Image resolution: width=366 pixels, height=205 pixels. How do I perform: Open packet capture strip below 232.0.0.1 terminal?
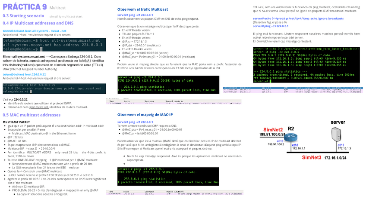click(175, 193)
